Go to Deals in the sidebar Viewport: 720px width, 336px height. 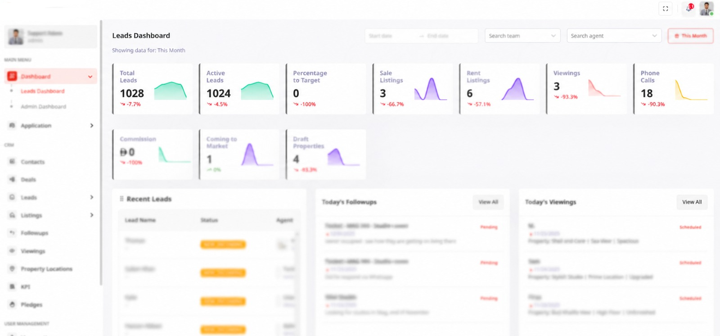(28, 179)
